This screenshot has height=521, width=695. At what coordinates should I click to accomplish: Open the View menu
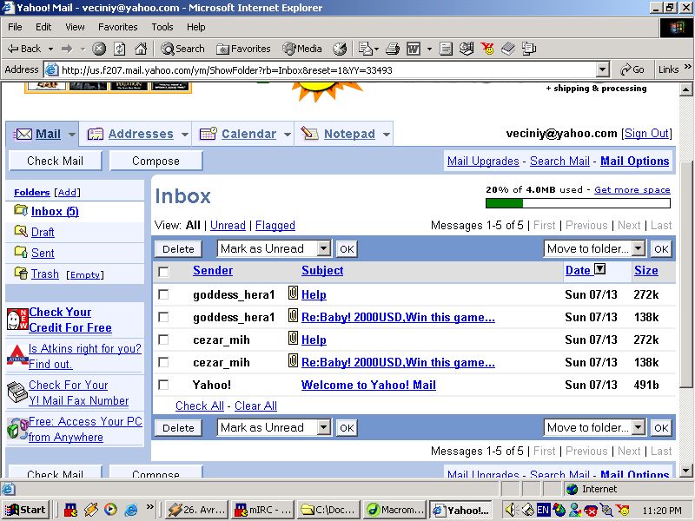(x=75, y=27)
